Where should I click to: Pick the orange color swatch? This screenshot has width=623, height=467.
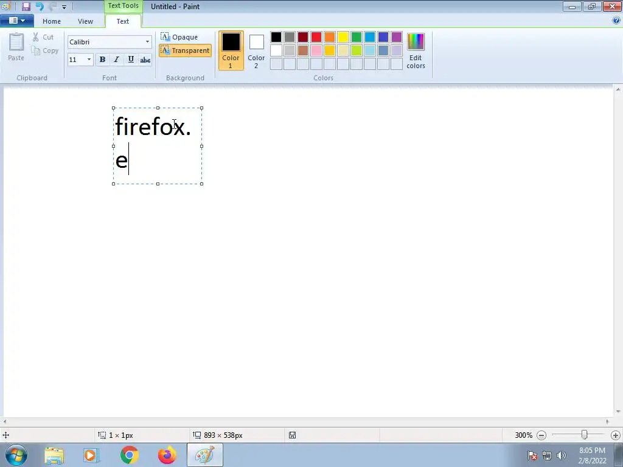coord(330,37)
